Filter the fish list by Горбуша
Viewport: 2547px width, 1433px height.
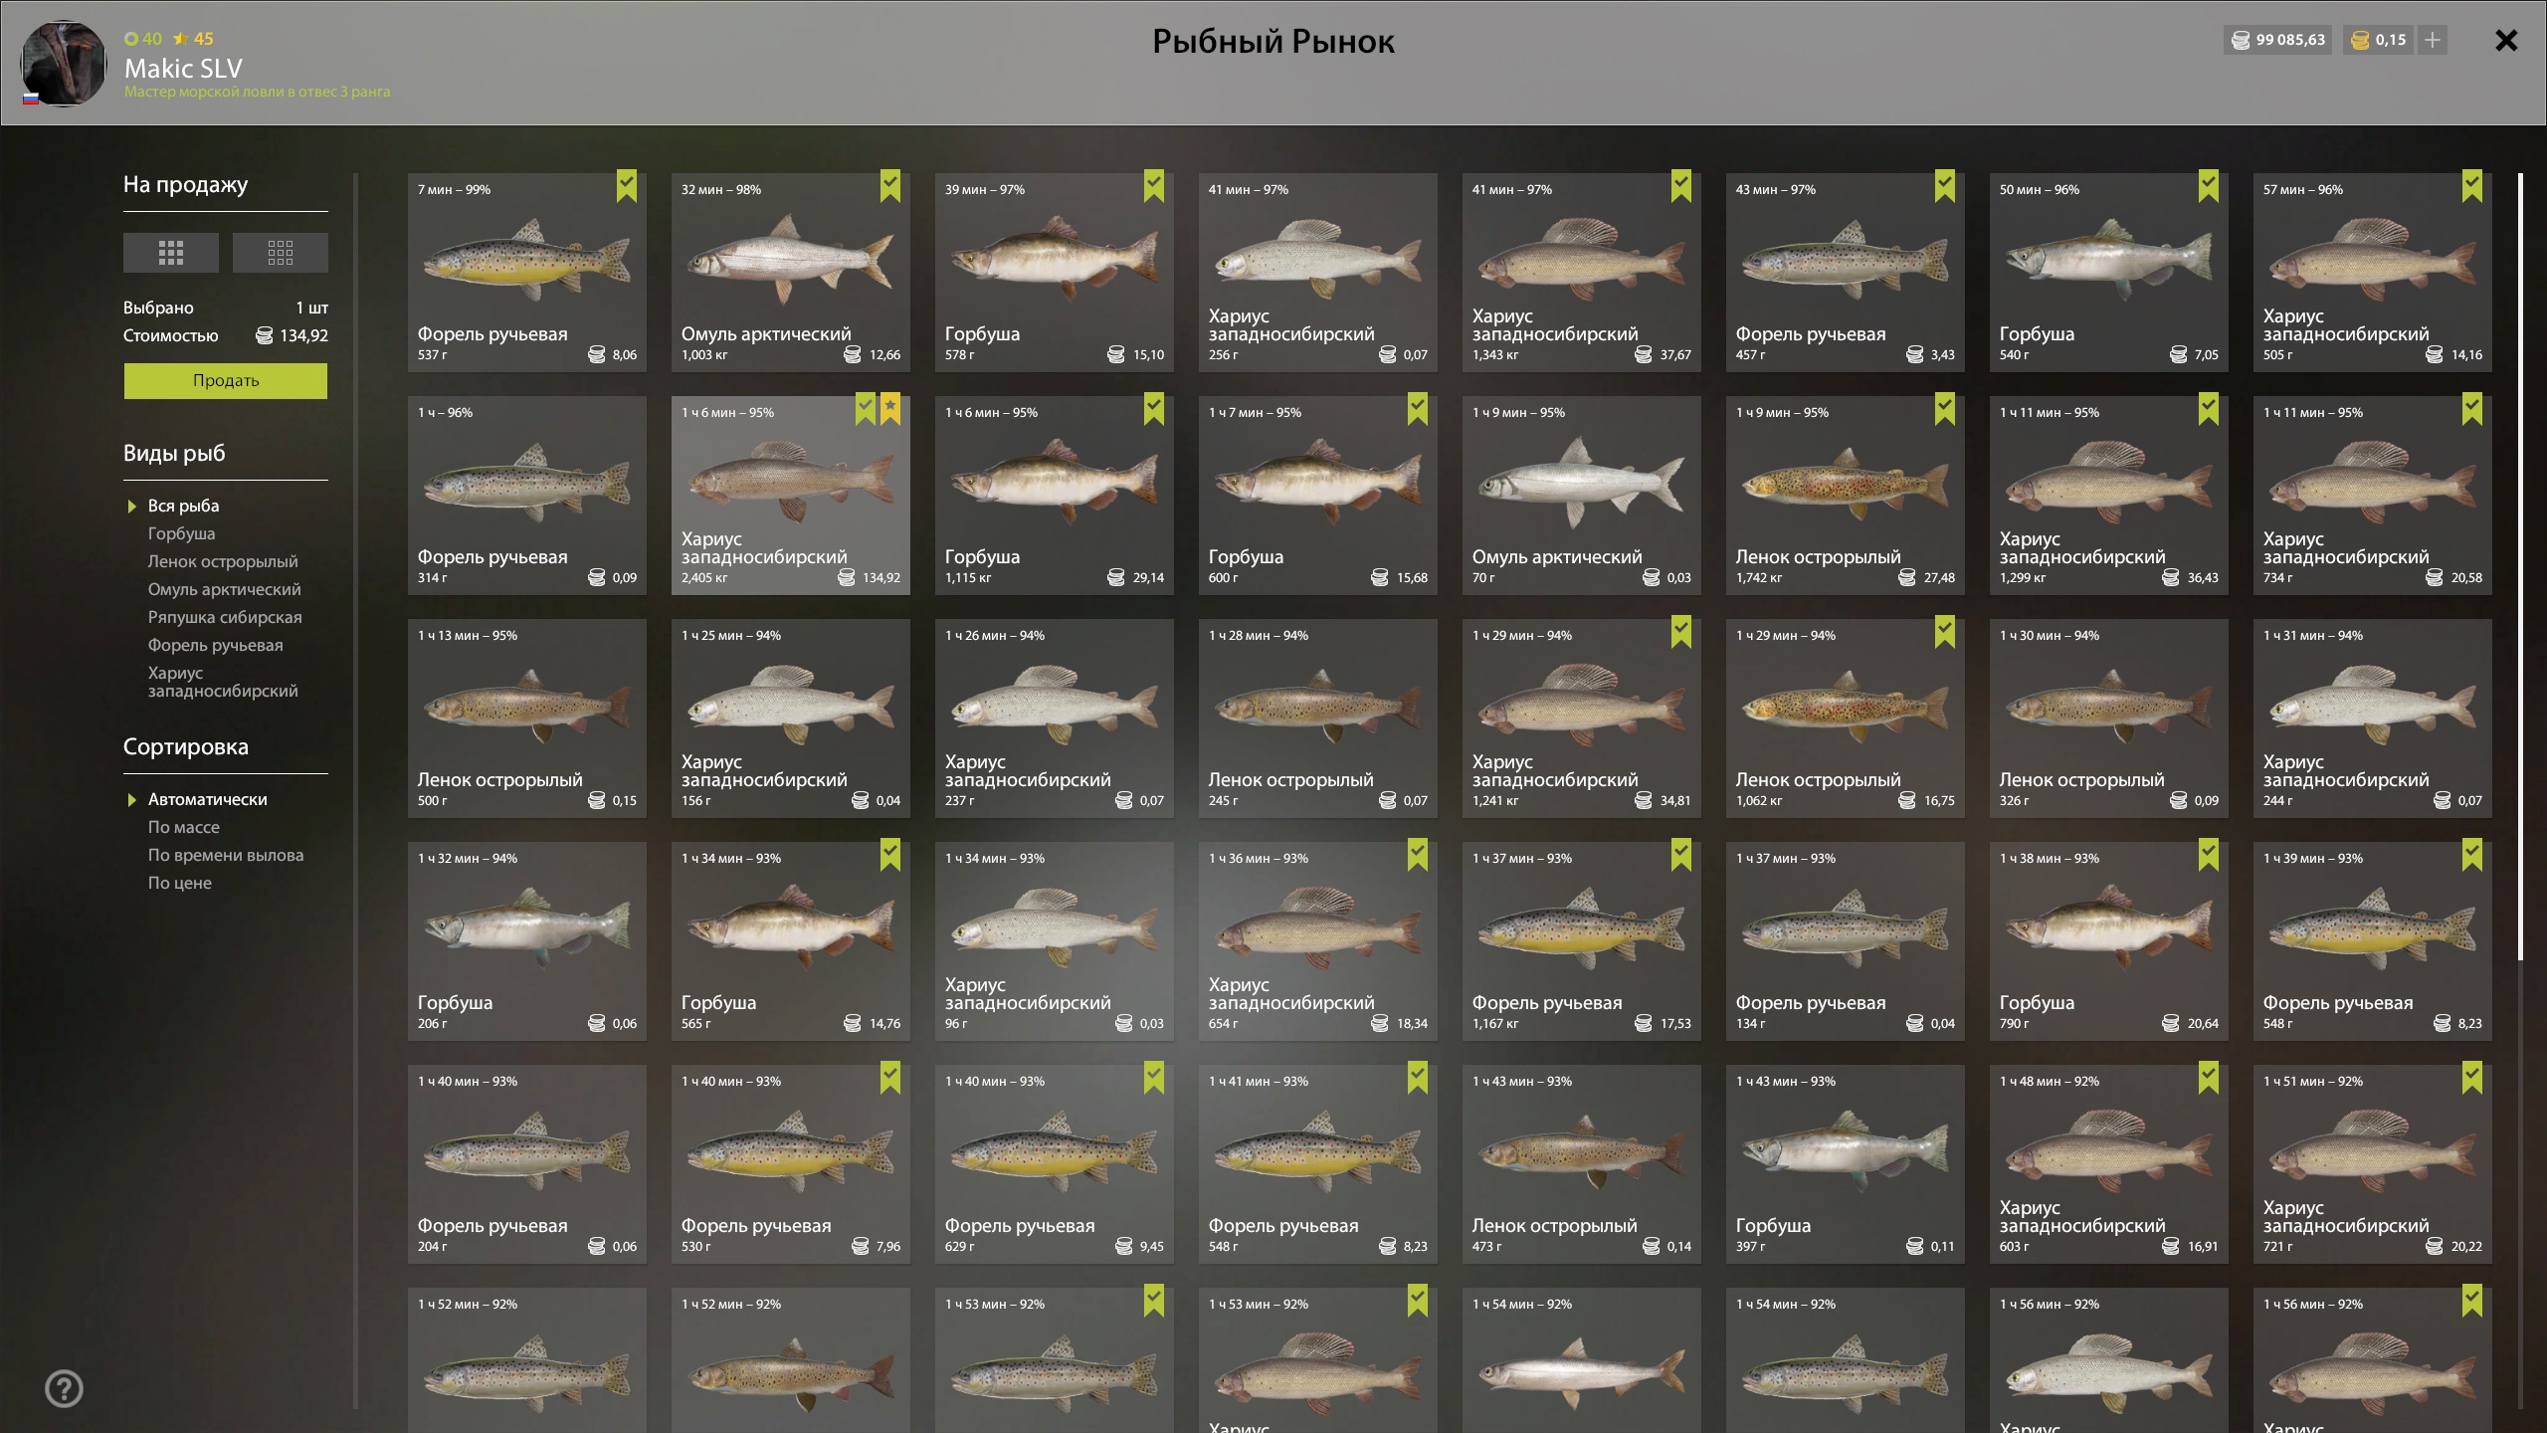181,533
